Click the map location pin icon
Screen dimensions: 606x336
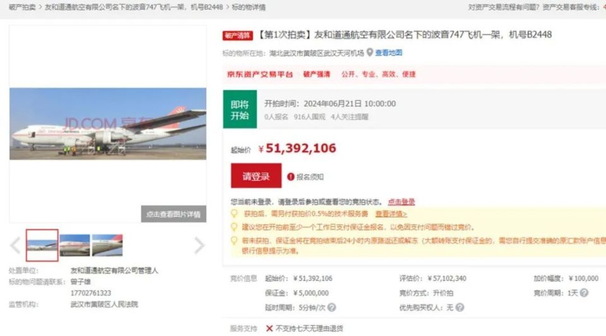click(x=370, y=52)
